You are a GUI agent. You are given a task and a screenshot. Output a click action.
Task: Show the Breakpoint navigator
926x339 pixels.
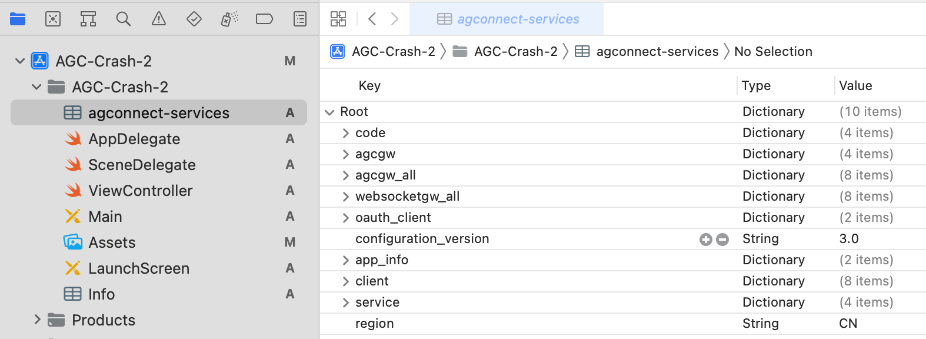265,19
